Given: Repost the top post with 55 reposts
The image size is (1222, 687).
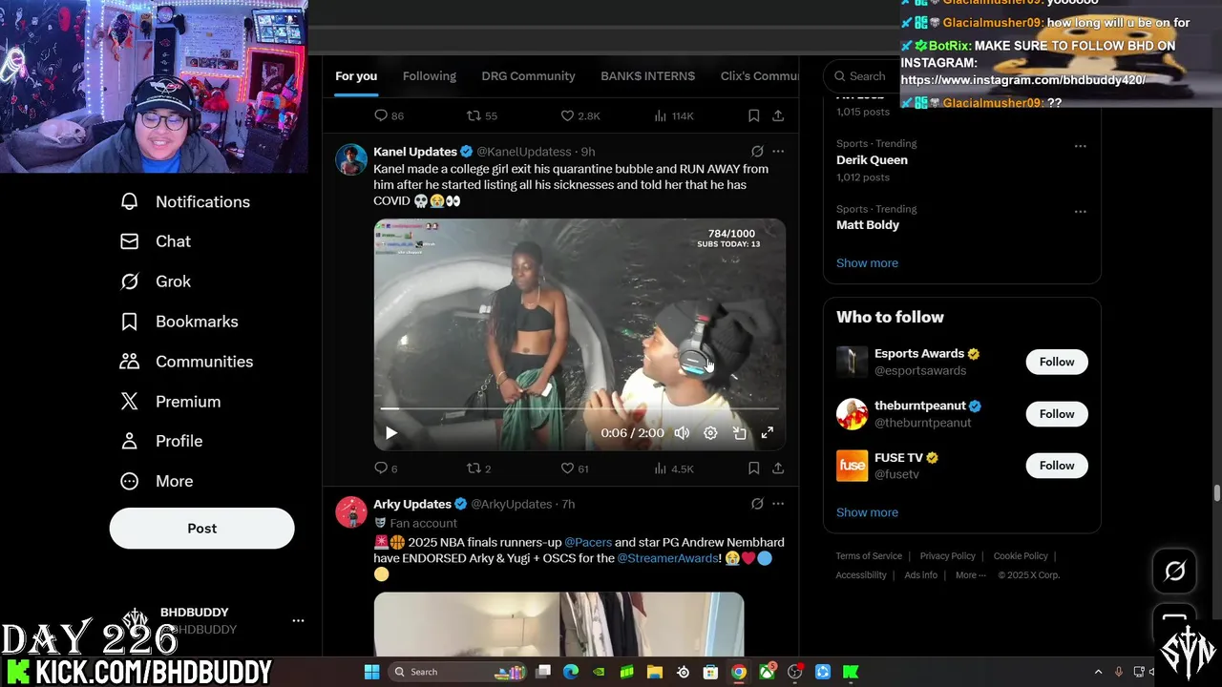Looking at the screenshot, I should 481,115.
